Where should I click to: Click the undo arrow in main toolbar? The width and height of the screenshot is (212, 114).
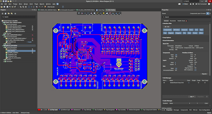[40, 7]
